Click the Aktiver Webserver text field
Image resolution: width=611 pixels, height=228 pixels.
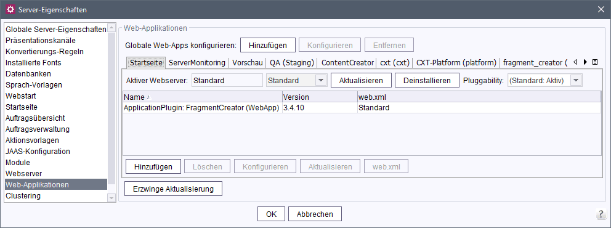tap(227, 81)
